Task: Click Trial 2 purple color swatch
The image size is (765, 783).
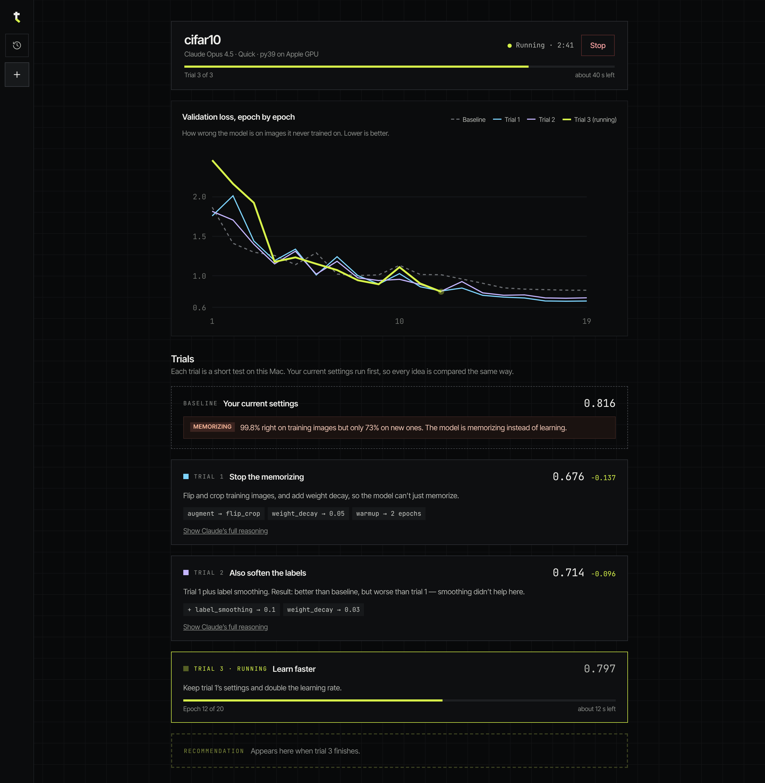Action: (186, 573)
